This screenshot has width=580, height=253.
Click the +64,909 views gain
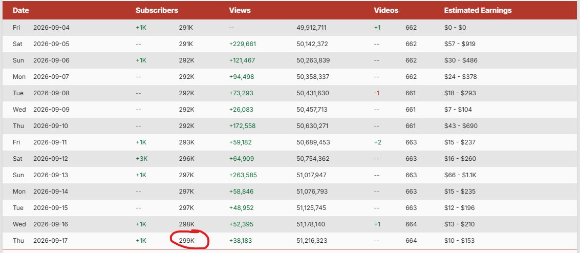click(x=242, y=159)
